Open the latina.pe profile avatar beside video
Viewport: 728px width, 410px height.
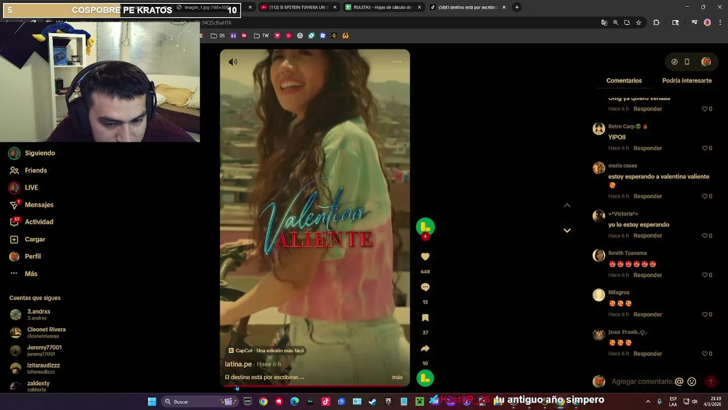tap(425, 227)
